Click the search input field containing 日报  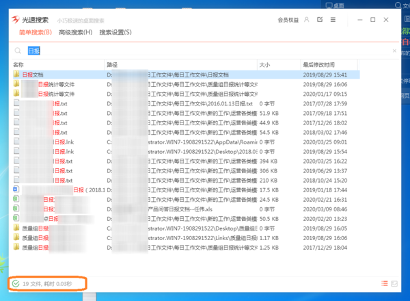(x=208, y=51)
